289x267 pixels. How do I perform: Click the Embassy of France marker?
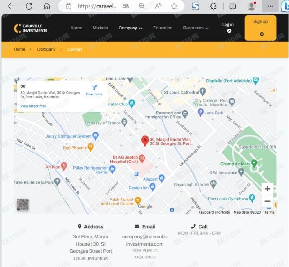tap(125, 123)
